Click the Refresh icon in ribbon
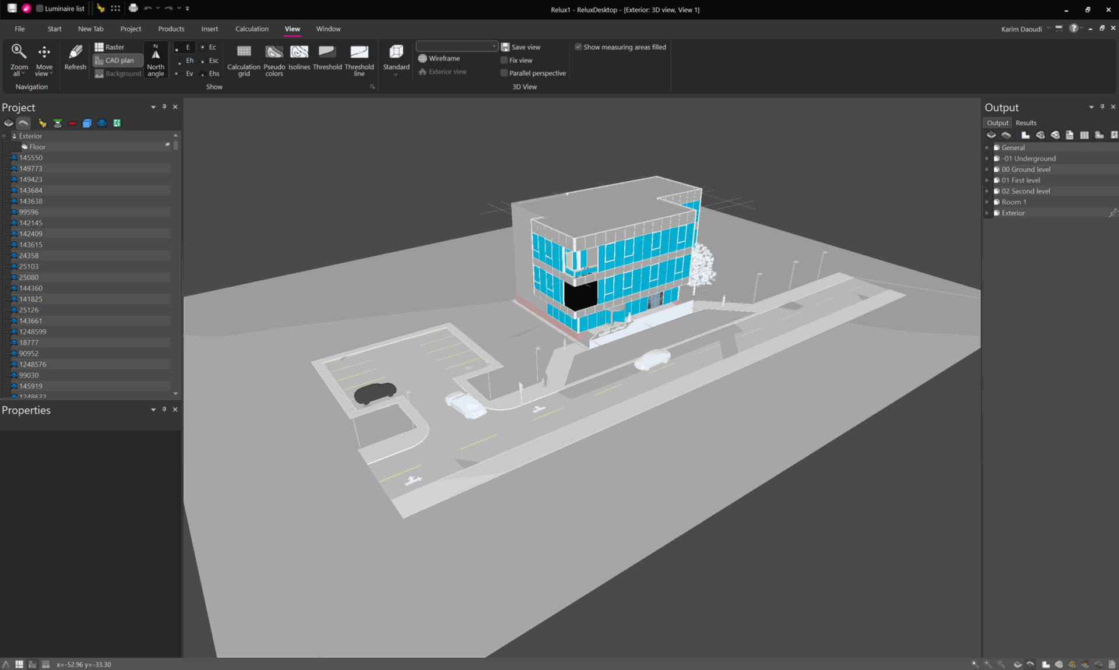 [75, 57]
